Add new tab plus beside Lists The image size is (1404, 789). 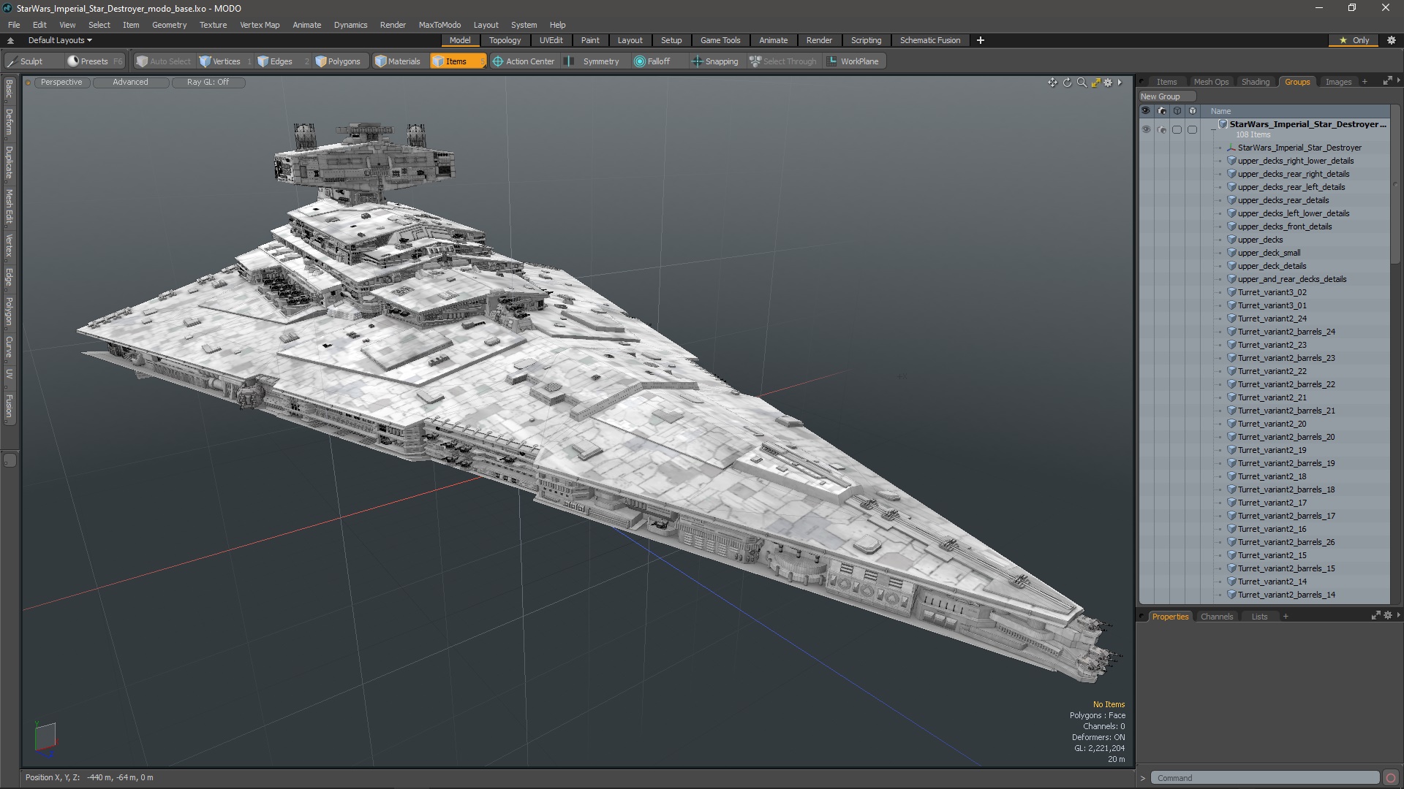(x=1286, y=617)
